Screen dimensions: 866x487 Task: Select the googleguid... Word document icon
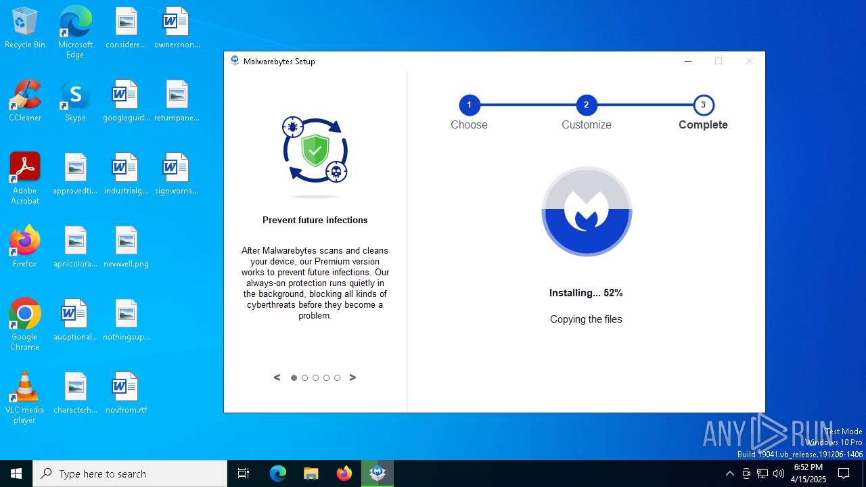pyautogui.click(x=126, y=100)
